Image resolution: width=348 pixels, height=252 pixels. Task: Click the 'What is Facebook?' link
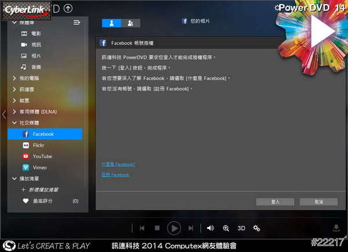click(118, 164)
